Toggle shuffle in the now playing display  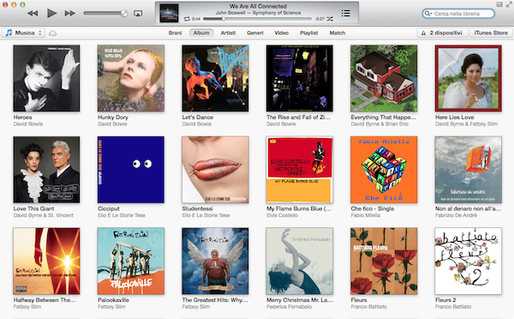coord(330,19)
